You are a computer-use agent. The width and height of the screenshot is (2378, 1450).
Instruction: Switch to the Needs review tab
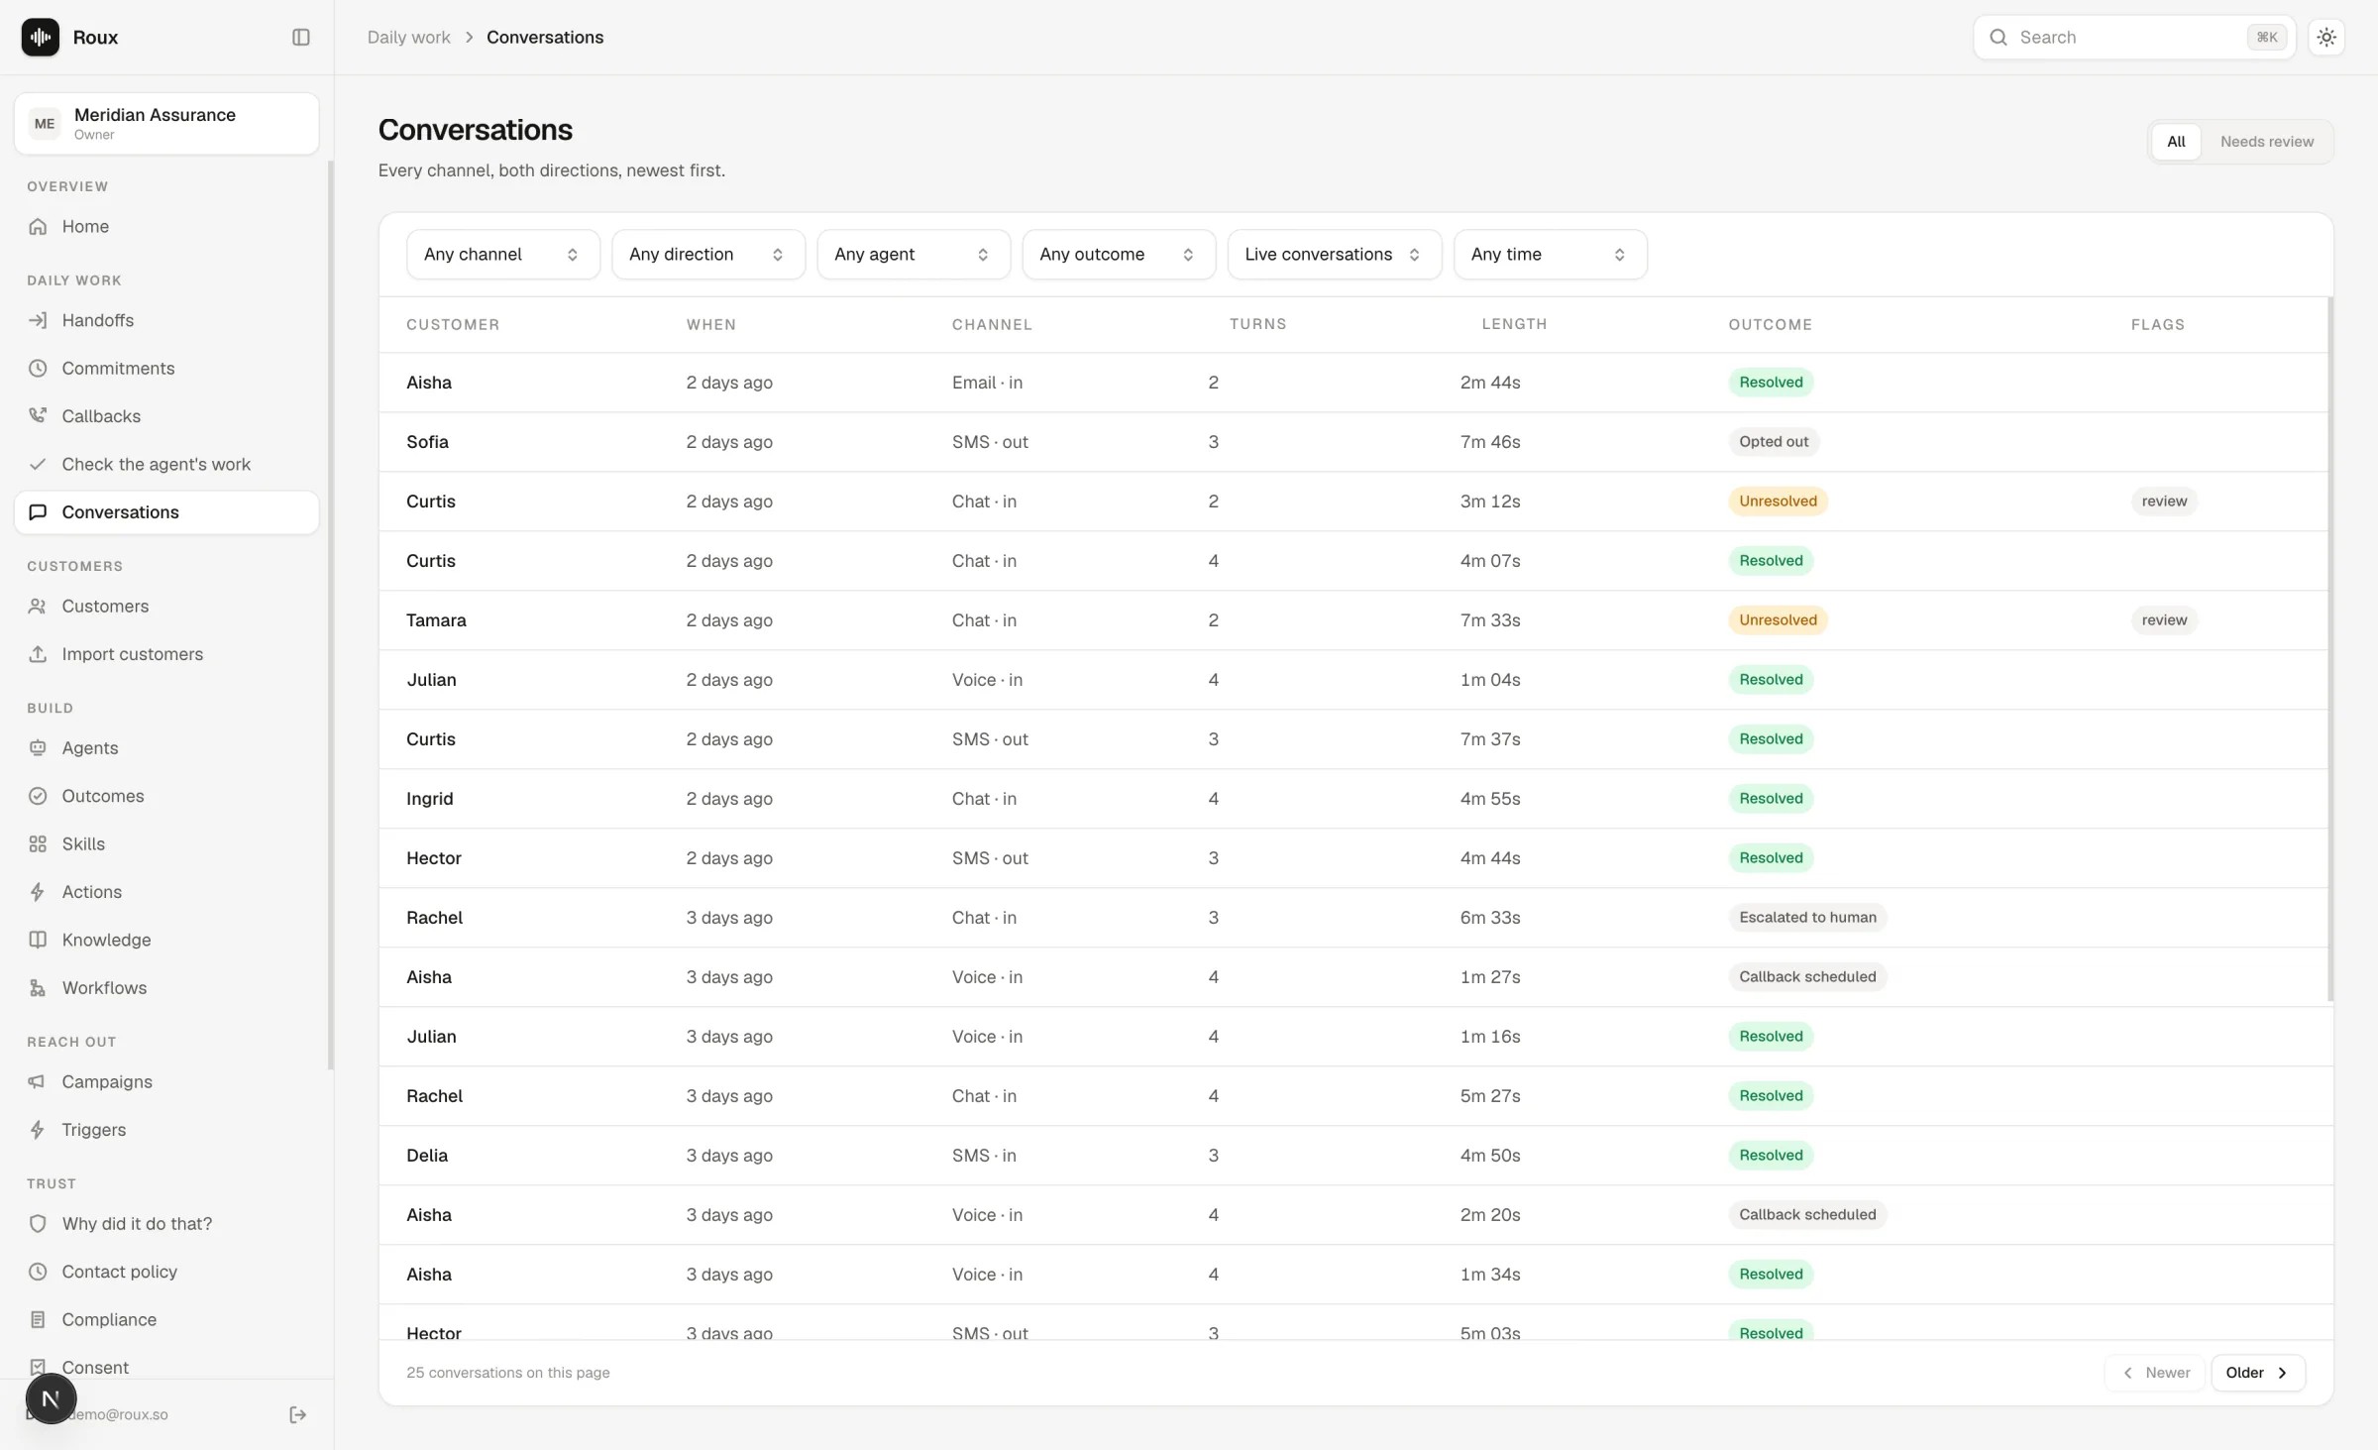point(2266,142)
